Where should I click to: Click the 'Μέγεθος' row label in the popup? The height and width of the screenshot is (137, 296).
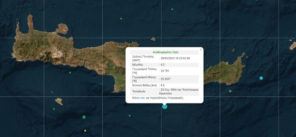point(137,64)
